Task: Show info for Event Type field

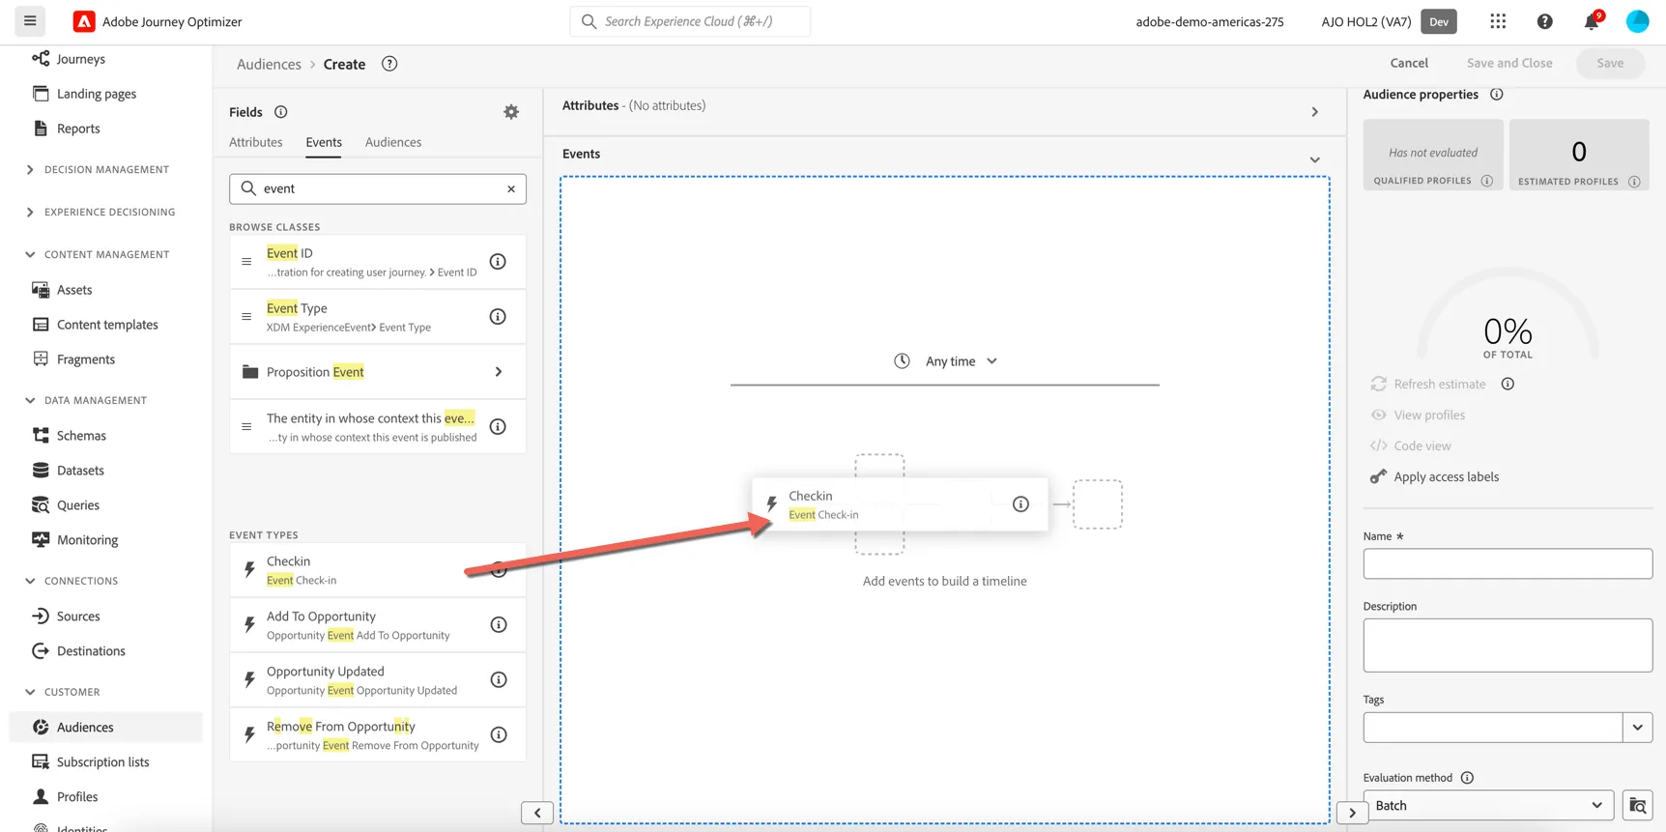Action: pyautogui.click(x=498, y=317)
